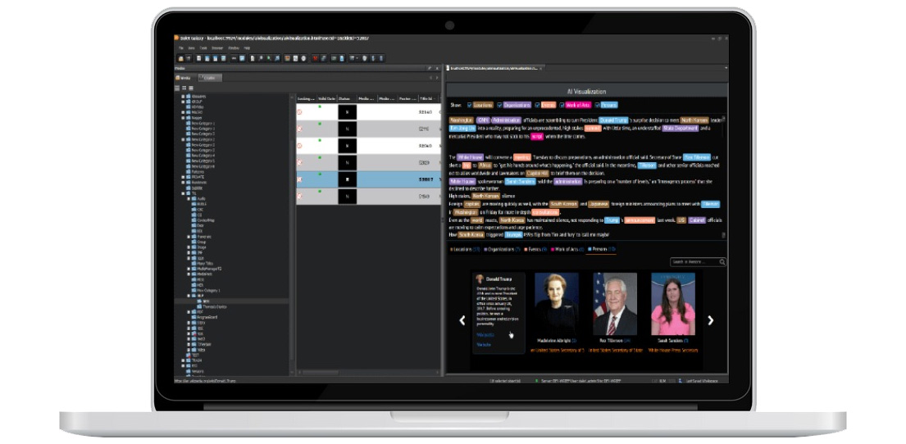
Task: Uncheck the Work of Arts show checkbox
Action: [x=562, y=105]
